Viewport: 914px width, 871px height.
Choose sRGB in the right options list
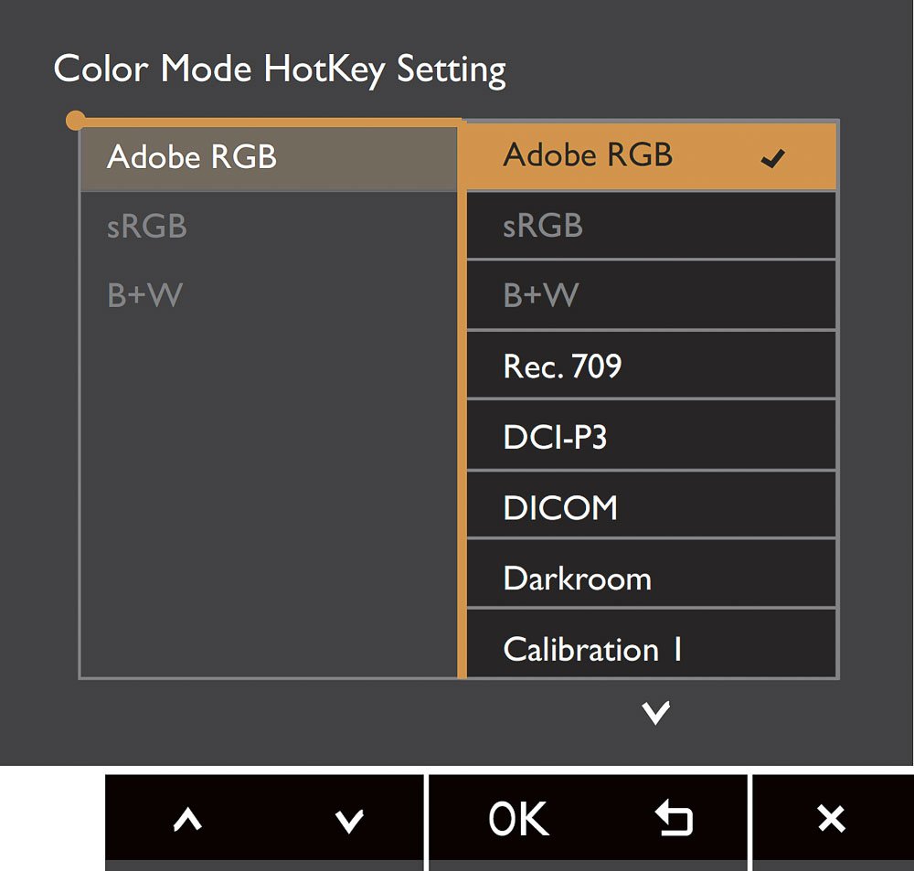(x=651, y=226)
